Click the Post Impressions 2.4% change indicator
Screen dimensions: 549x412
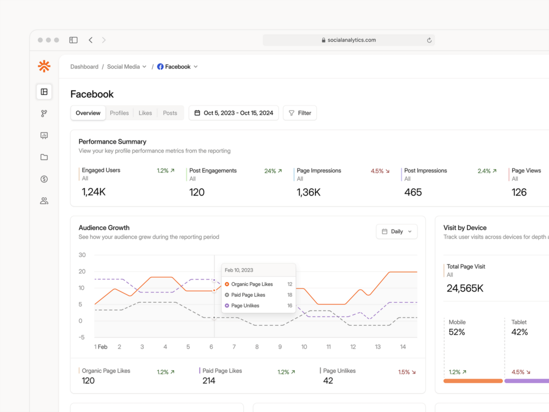click(x=487, y=171)
